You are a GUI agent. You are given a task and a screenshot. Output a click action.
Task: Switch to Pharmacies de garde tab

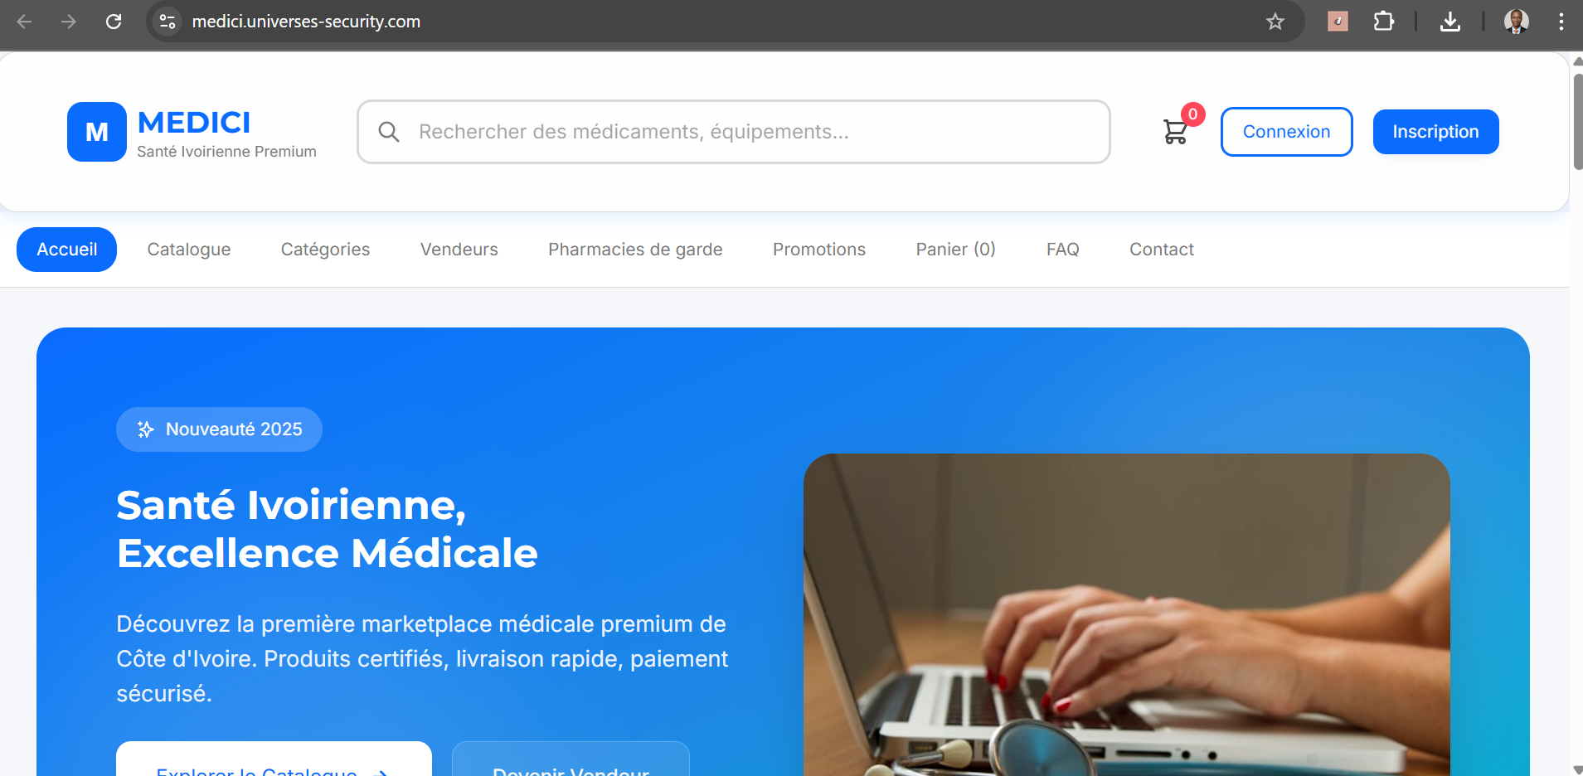635,250
